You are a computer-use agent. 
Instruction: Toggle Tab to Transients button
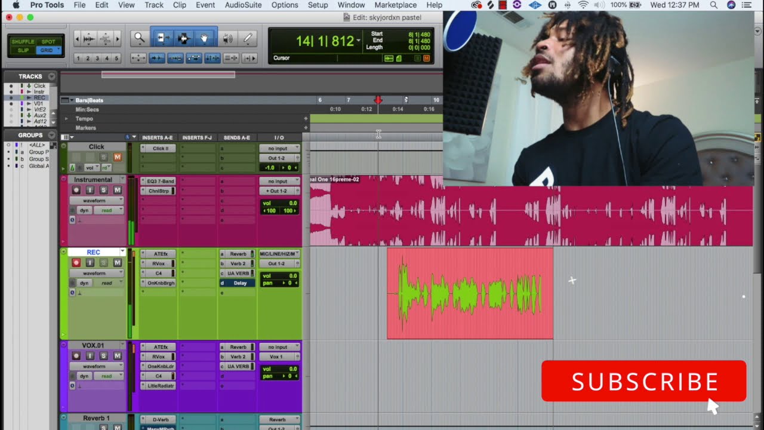click(x=157, y=58)
